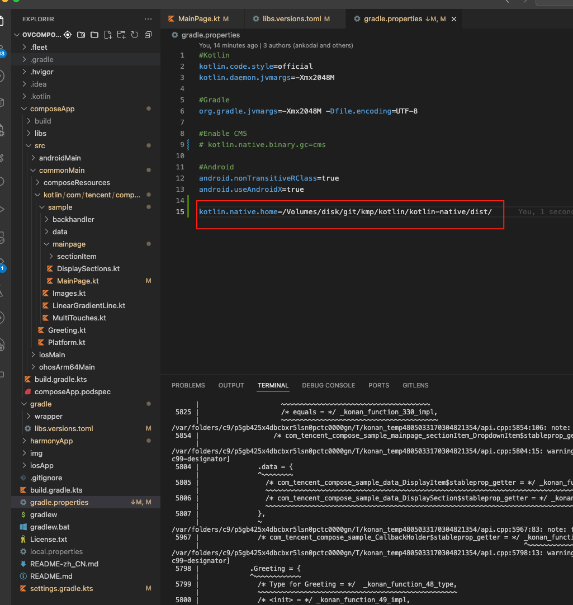Click the target icon in Explorer header
This screenshot has width=573, height=605.
68,35
